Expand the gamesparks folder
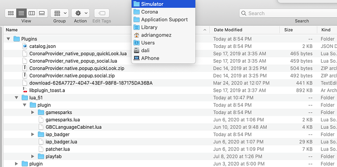The height and width of the screenshot is (167, 337). (x=33, y=112)
